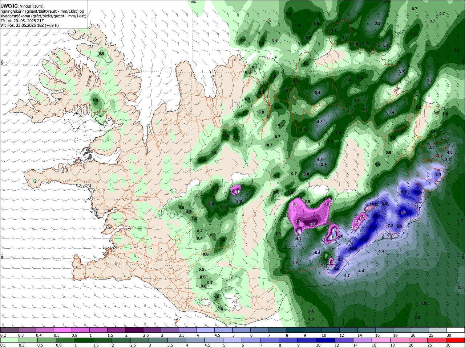
Task: Select the 7.8 rainfall value
Action: coord(391,225)
